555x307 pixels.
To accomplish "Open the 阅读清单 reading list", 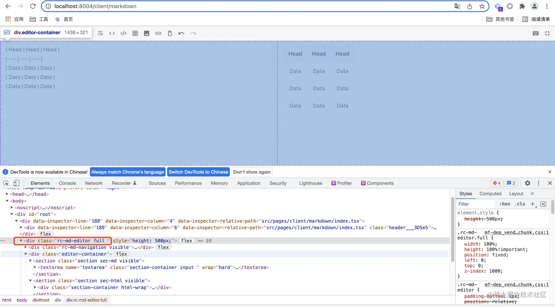I will point(536,19).
